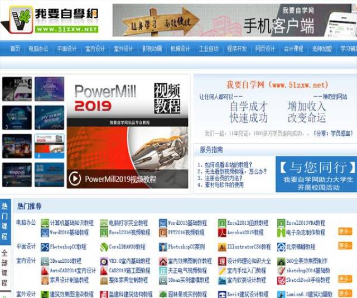
Task: Click 更多 button in 平面设计 row
Action: [345, 246]
